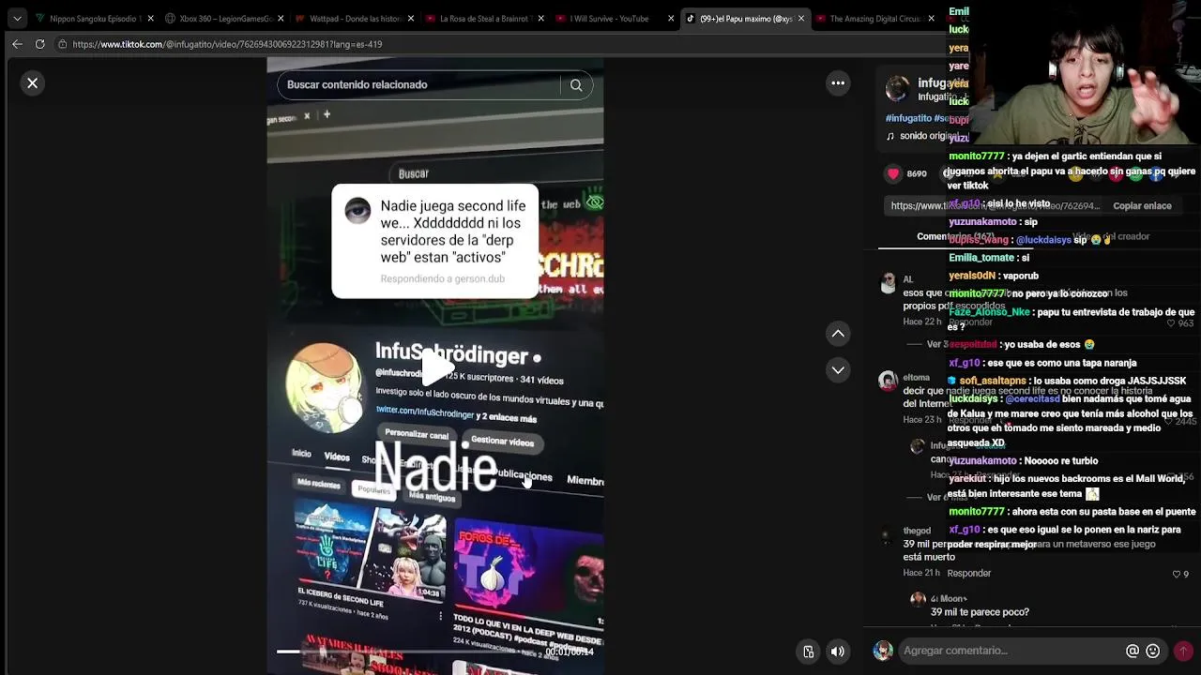The height and width of the screenshot is (675, 1201).
Task: Switch to I Will Survive - YouTube tab
Action: (x=610, y=19)
